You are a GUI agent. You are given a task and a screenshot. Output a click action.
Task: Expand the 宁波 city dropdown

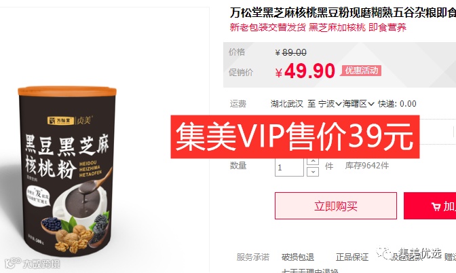click(x=330, y=104)
